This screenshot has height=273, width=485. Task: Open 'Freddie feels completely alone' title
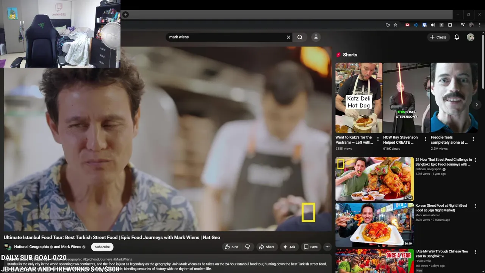[x=449, y=140]
